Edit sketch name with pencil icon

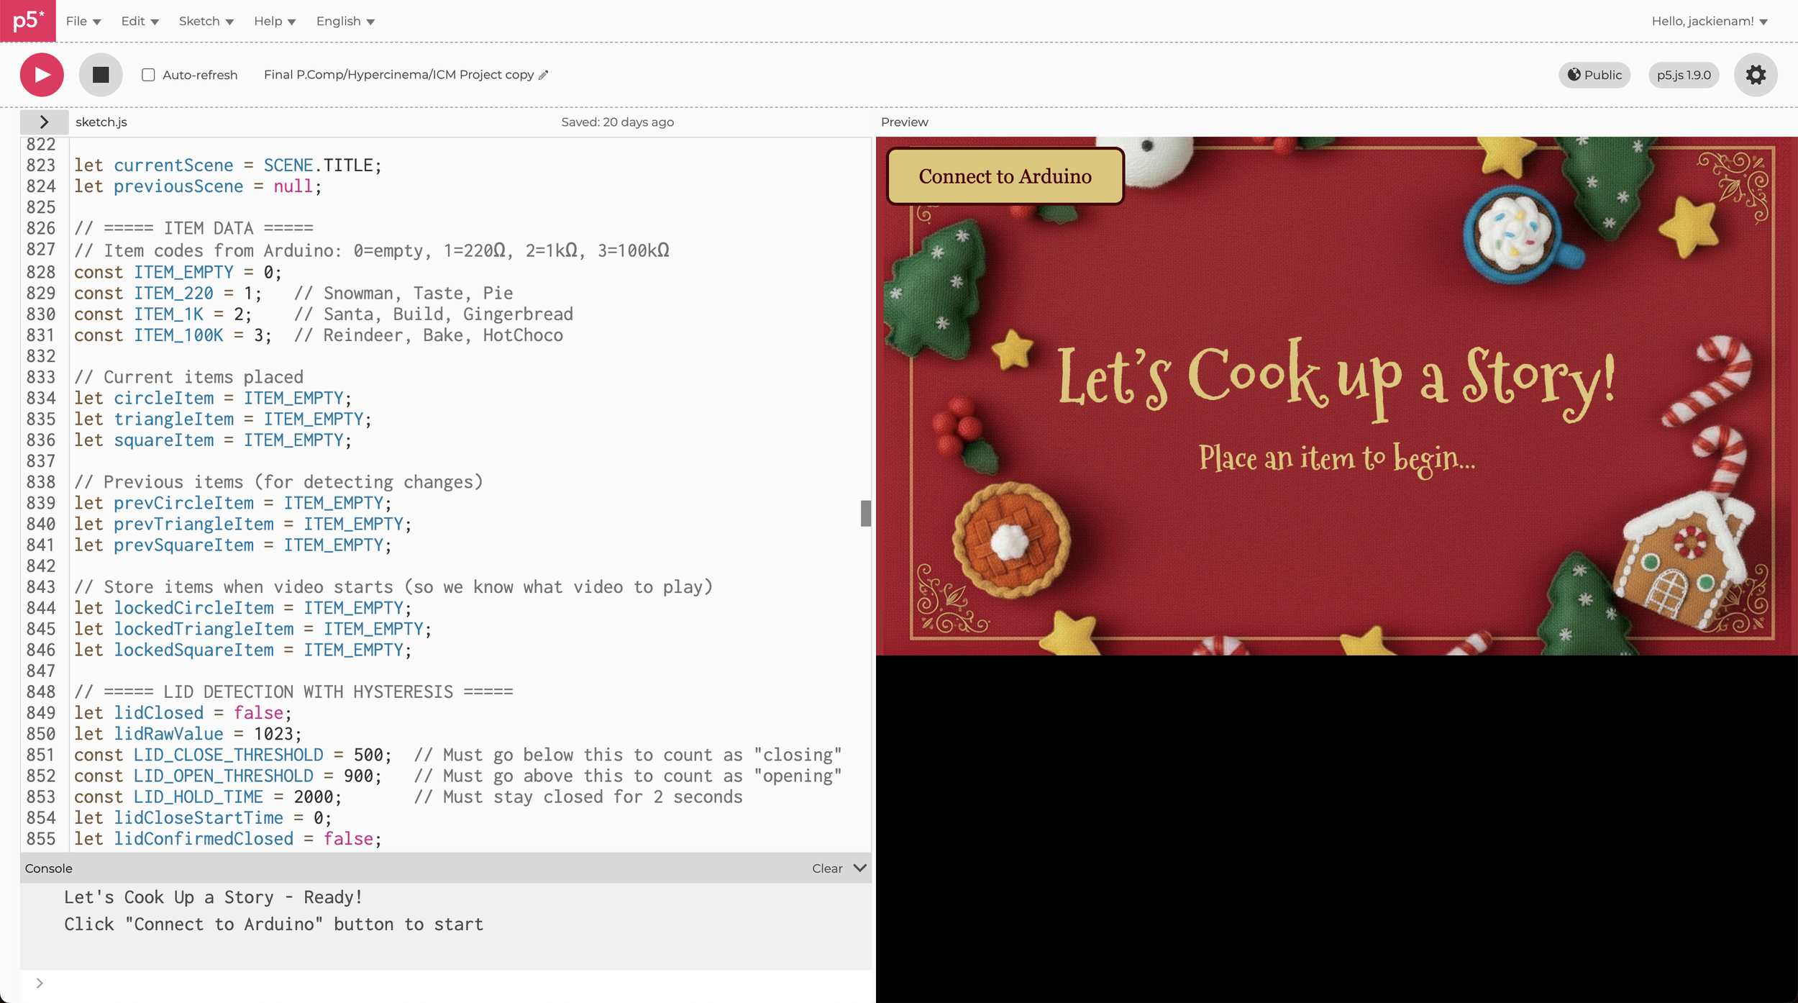pyautogui.click(x=544, y=75)
